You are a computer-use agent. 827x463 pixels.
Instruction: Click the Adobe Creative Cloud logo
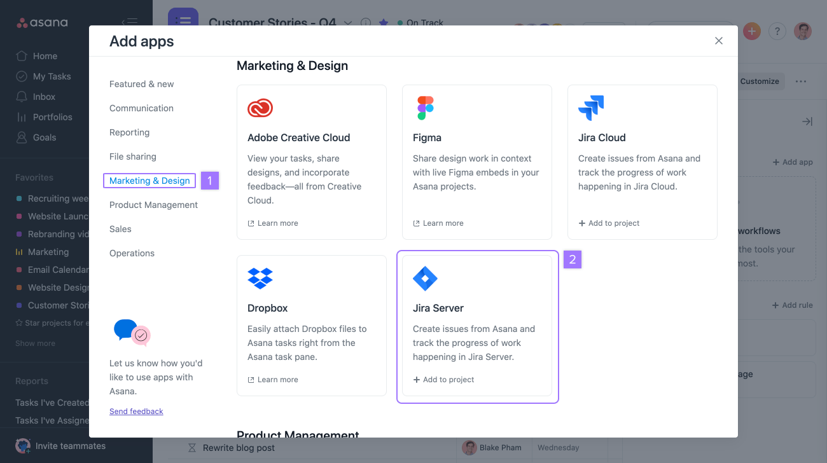pos(260,108)
